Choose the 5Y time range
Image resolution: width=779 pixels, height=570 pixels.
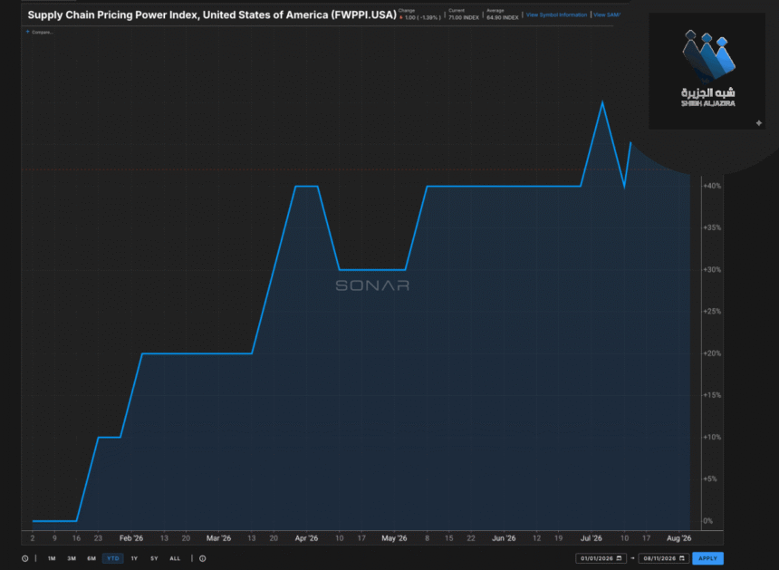click(154, 558)
